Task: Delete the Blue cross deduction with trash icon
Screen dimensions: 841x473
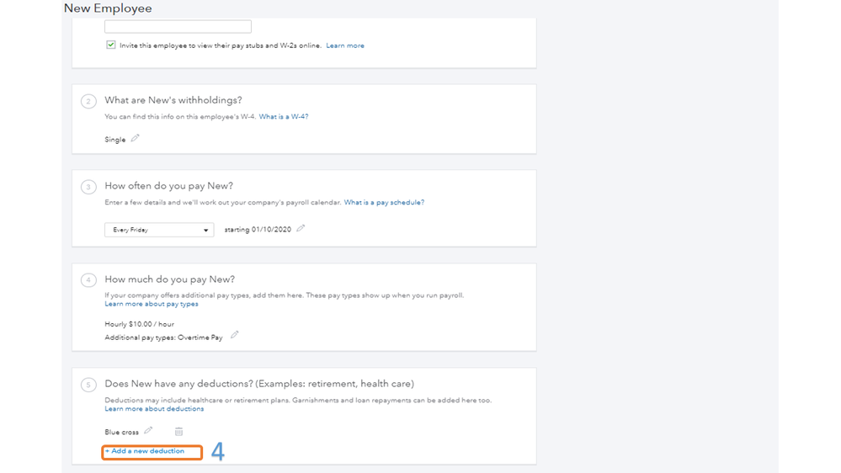Action: [x=178, y=432]
